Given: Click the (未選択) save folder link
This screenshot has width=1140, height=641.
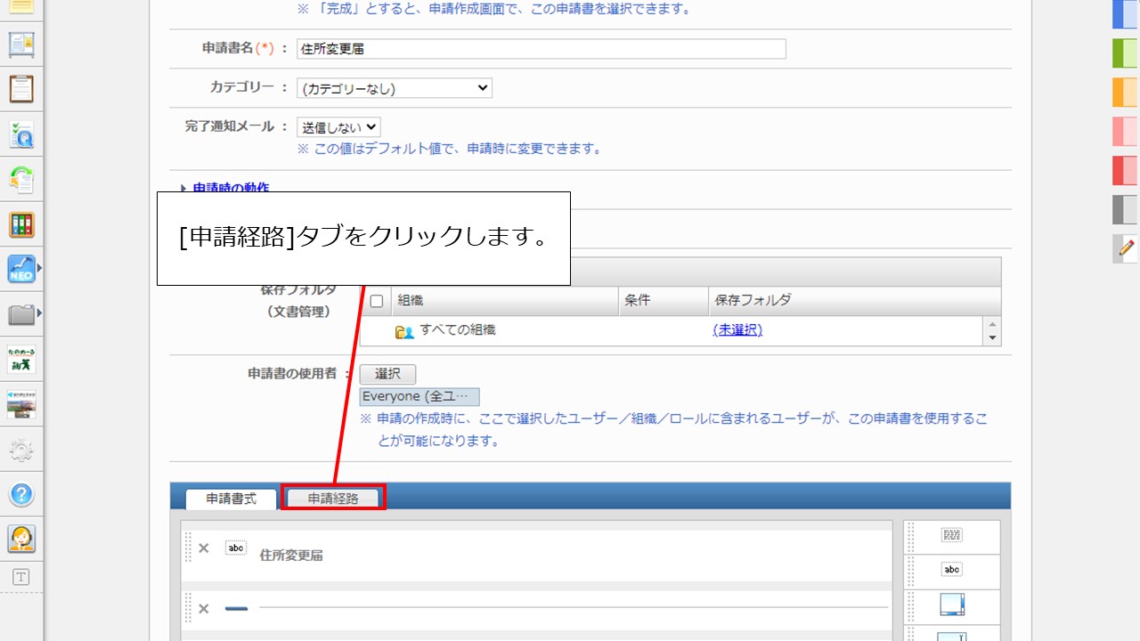Looking at the screenshot, I should (x=737, y=329).
